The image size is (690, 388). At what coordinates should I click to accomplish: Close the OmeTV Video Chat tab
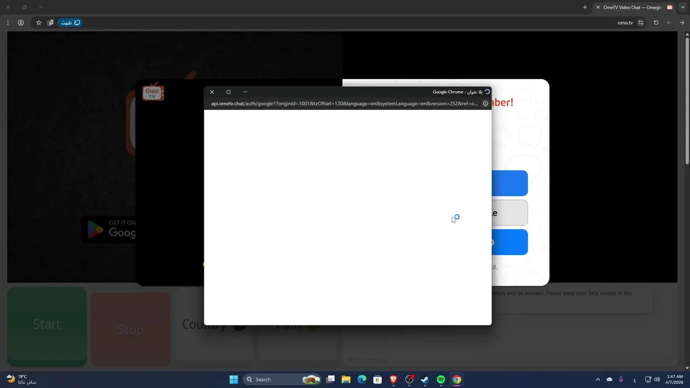pyautogui.click(x=598, y=8)
